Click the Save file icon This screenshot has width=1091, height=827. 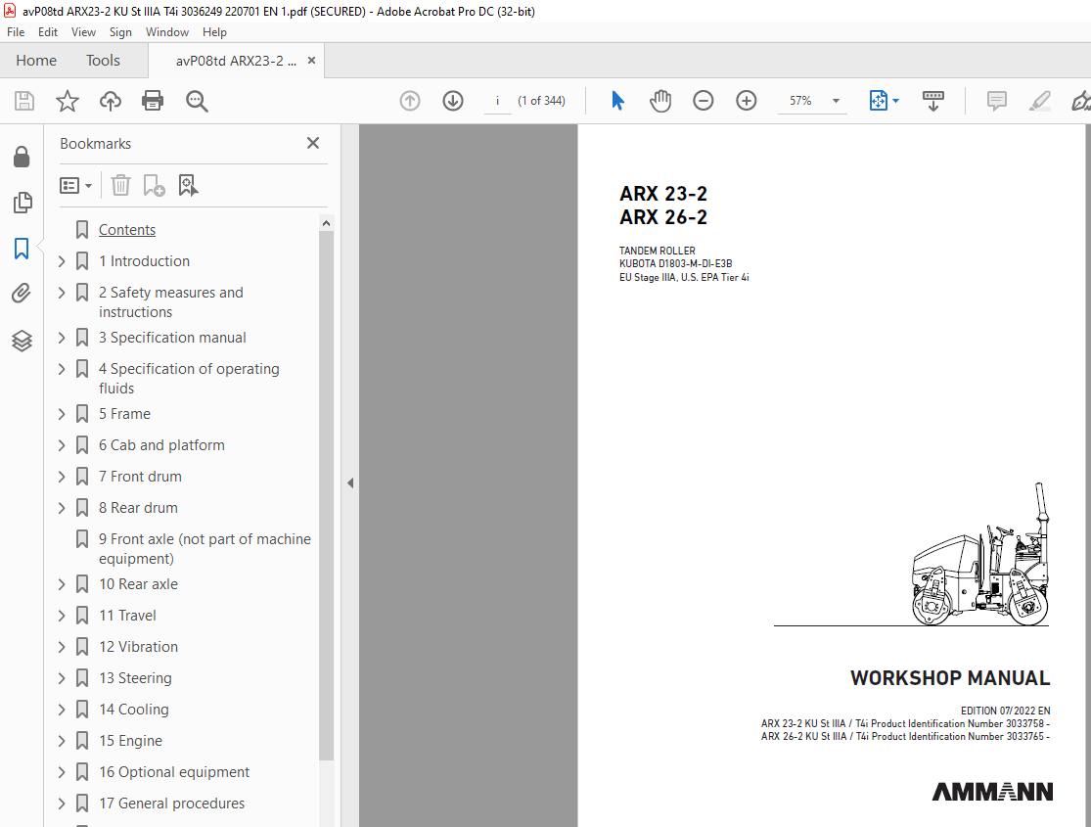[24, 101]
